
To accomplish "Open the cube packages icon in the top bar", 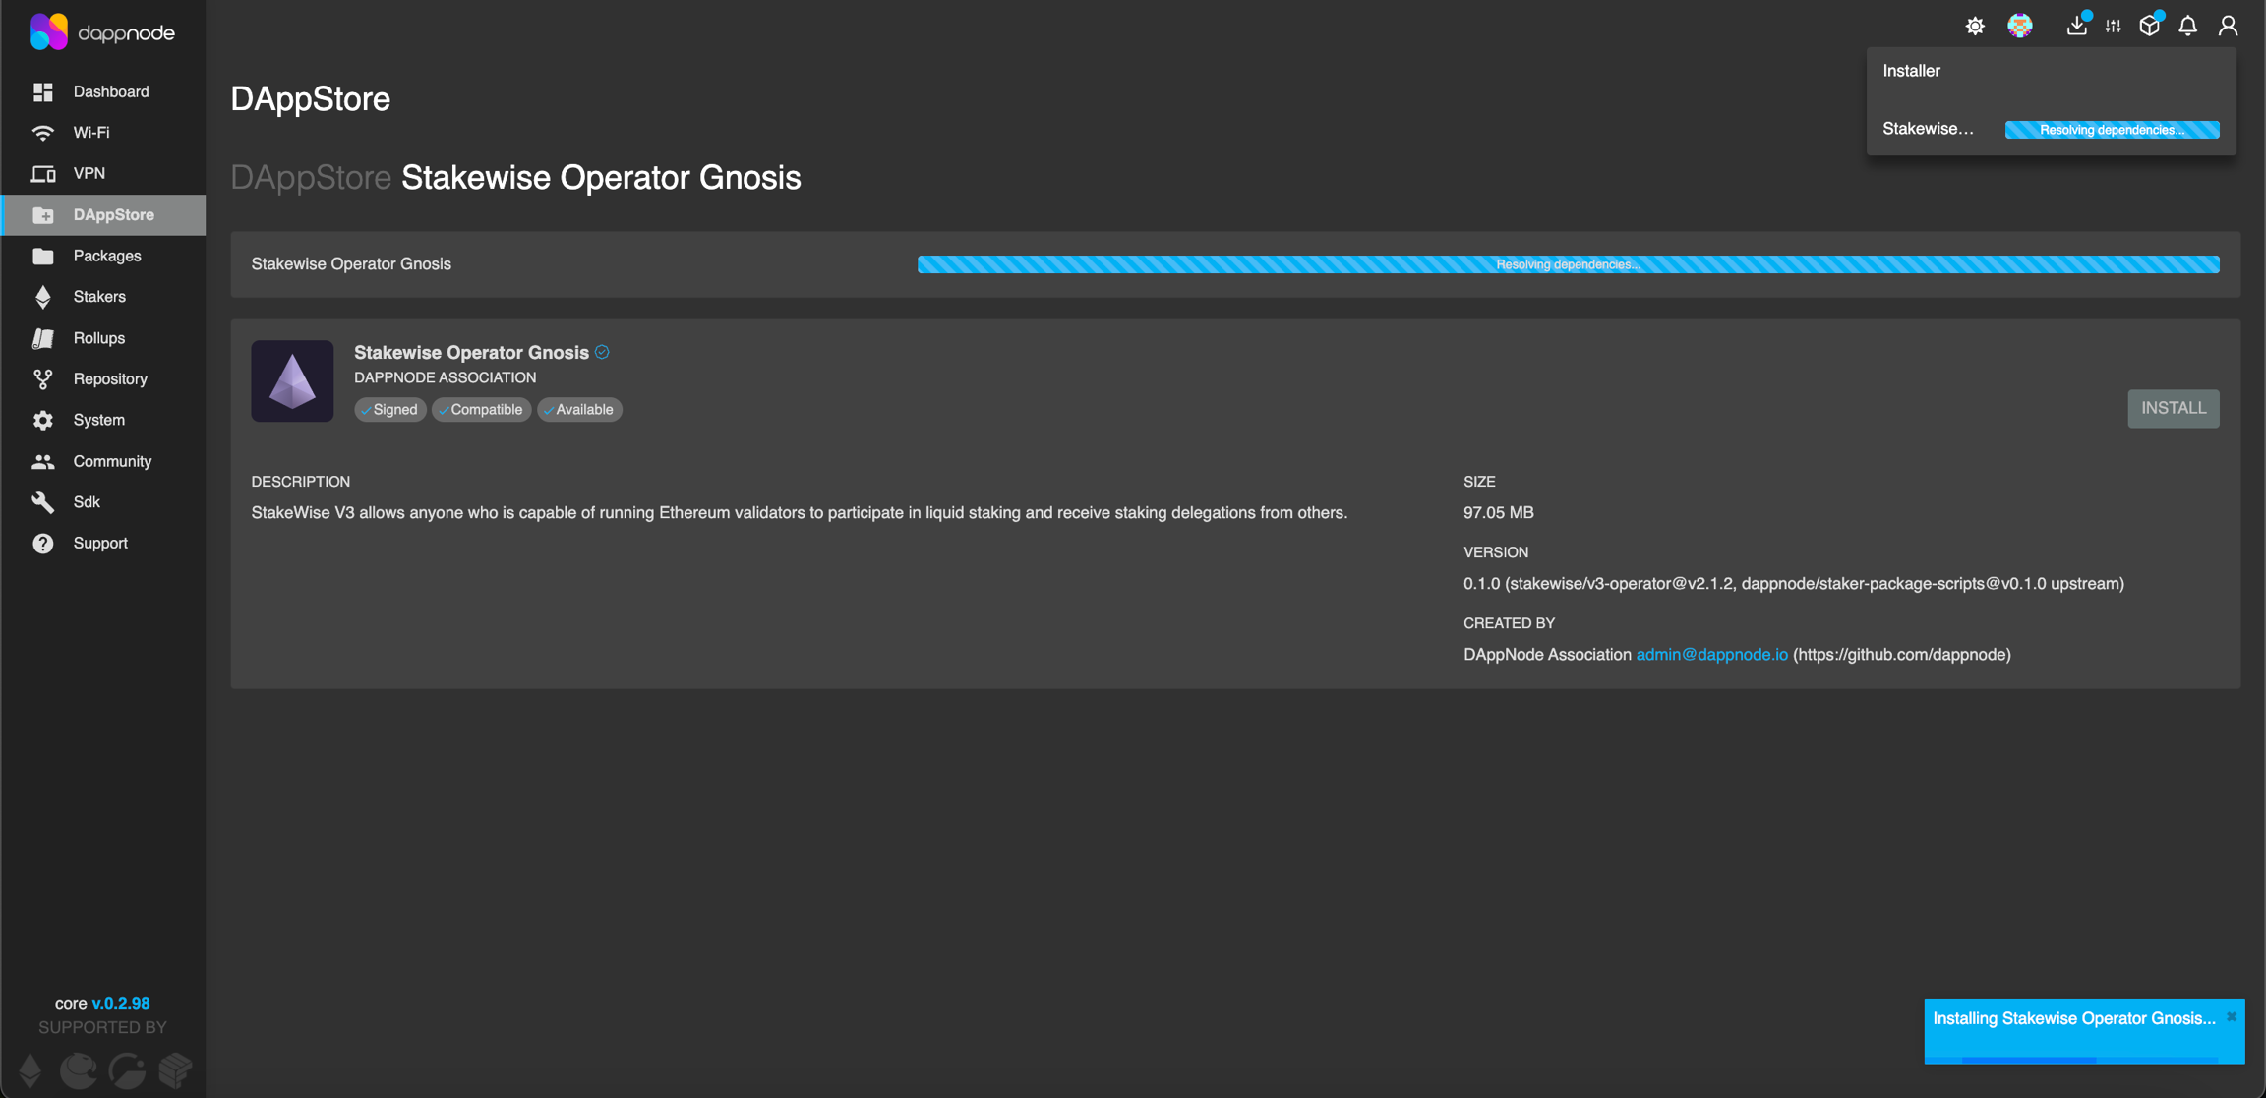I will [x=2149, y=27].
